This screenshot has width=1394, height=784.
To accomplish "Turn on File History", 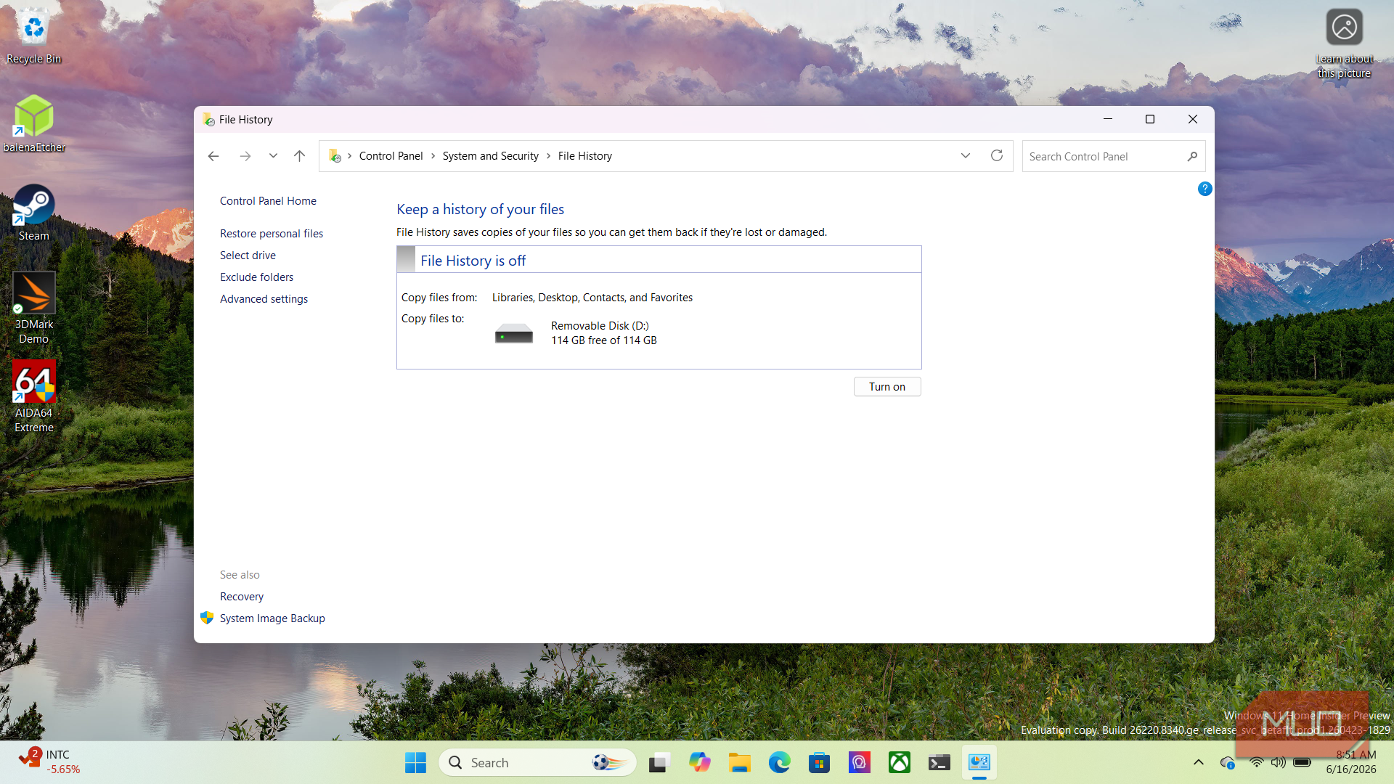I will (x=887, y=387).
